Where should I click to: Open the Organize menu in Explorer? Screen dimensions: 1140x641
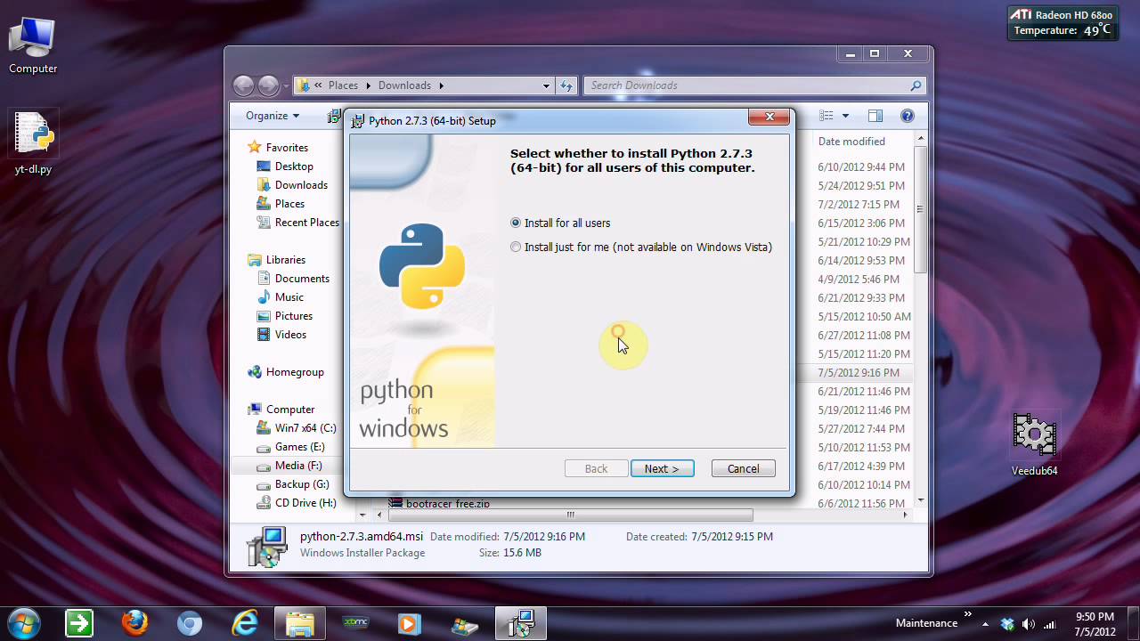click(273, 116)
